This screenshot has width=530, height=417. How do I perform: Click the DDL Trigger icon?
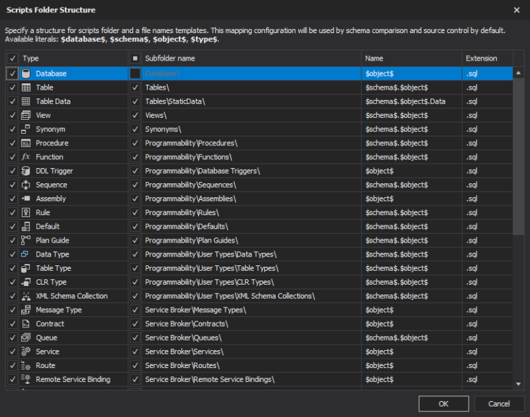click(x=26, y=171)
